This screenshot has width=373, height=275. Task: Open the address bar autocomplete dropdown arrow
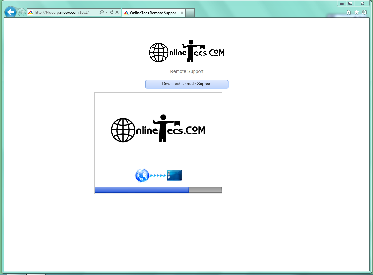(106, 12)
